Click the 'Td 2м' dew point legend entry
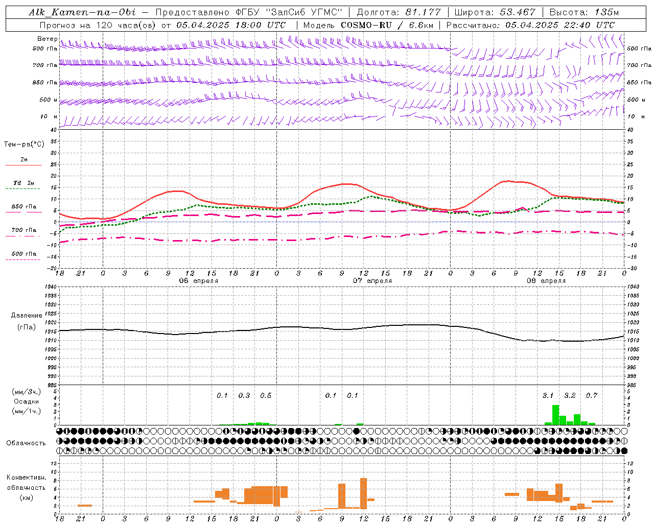 24,183
